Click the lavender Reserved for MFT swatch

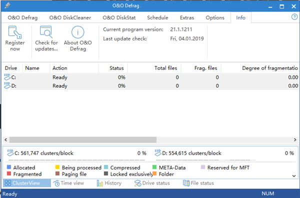(x=203, y=167)
